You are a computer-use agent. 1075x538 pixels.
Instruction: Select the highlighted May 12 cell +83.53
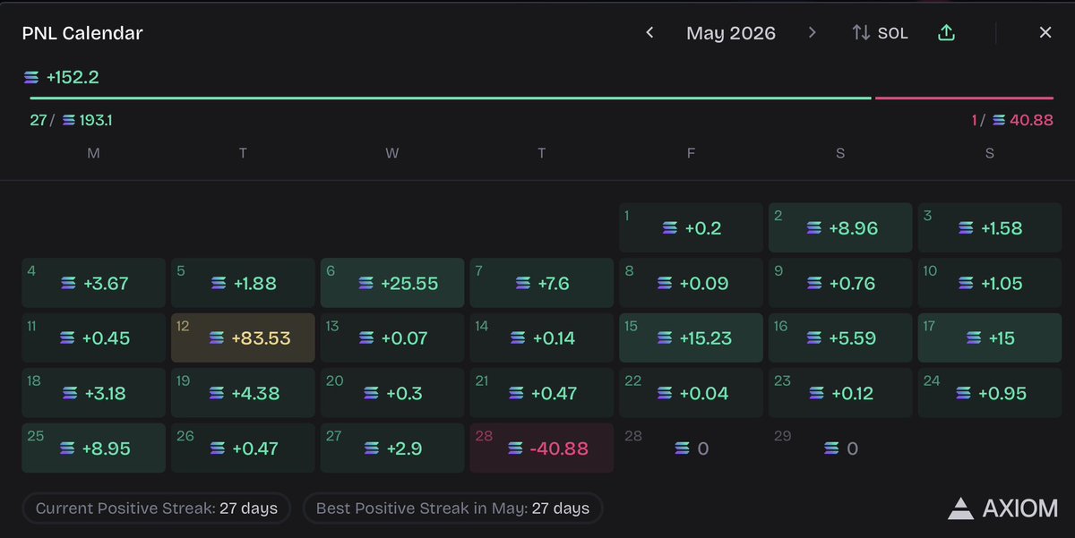tap(243, 337)
